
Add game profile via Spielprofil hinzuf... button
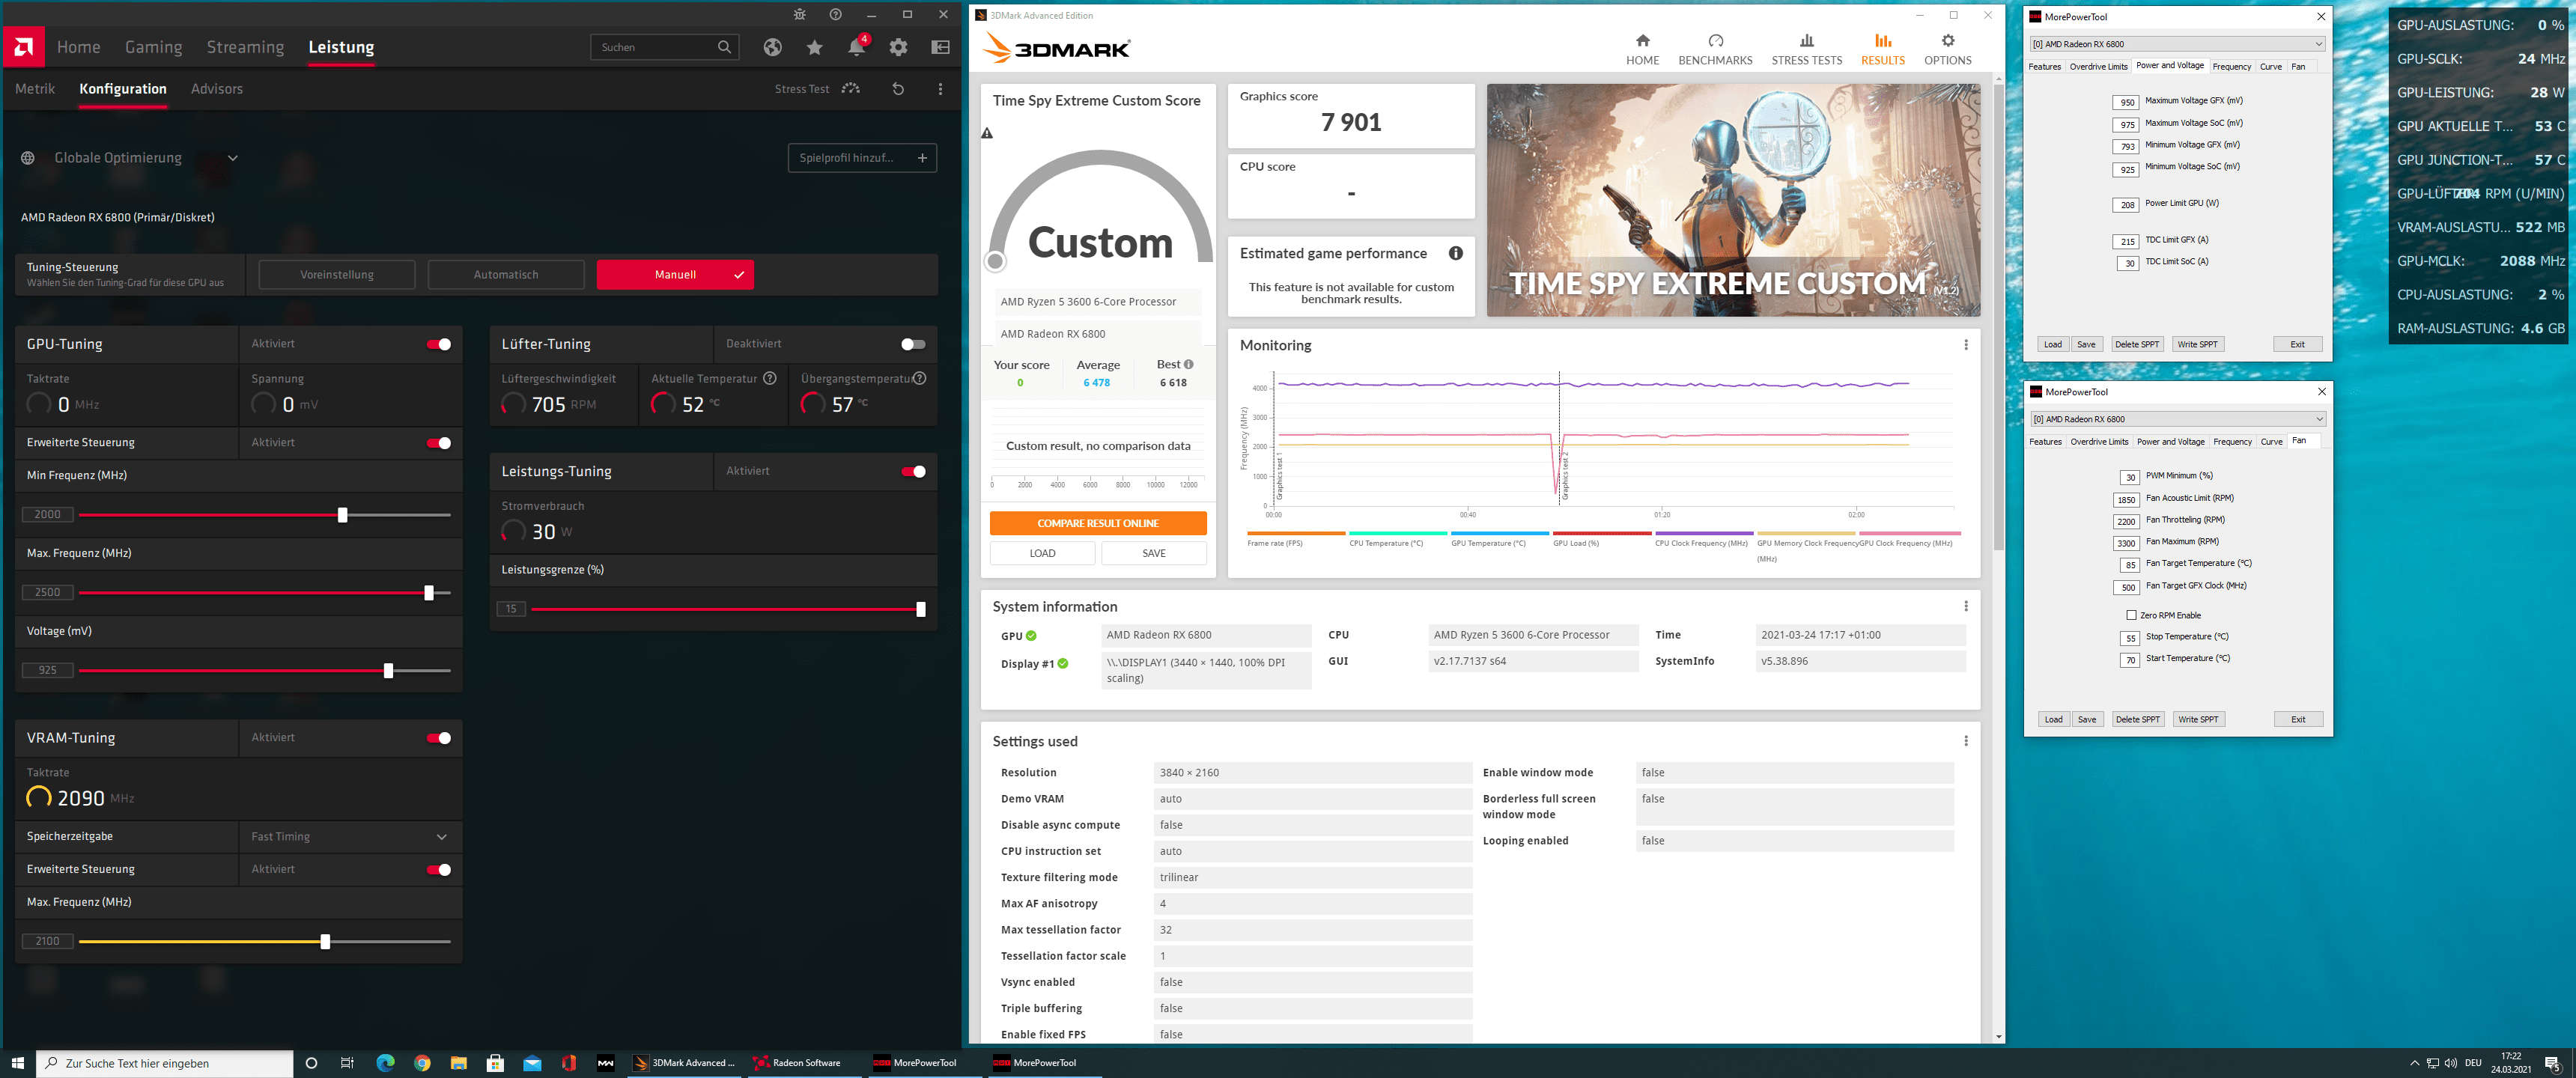point(862,158)
